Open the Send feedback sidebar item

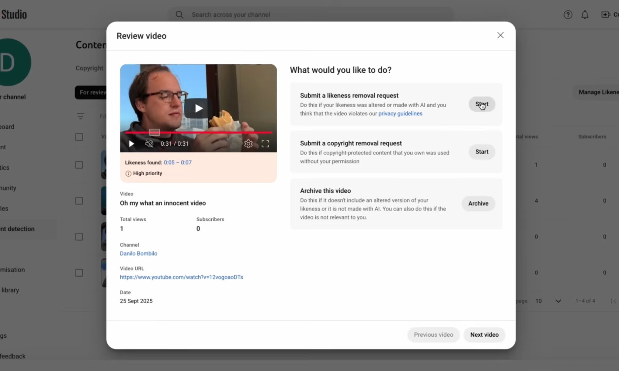pyautogui.click(x=13, y=356)
